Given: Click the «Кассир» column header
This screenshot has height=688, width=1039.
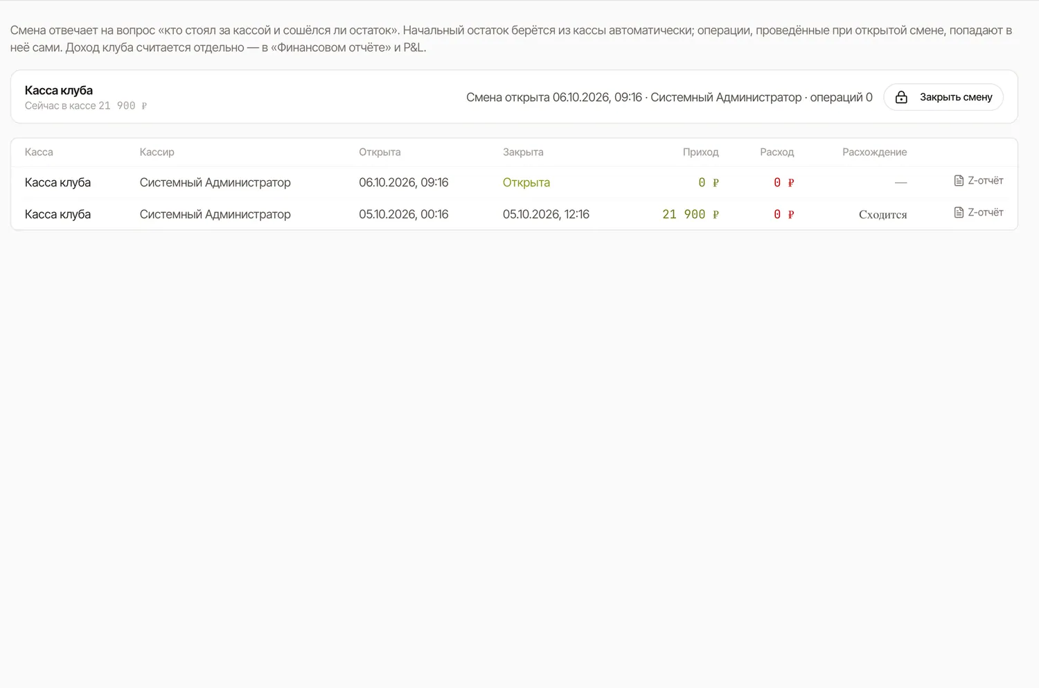Looking at the screenshot, I should pyautogui.click(x=157, y=152).
